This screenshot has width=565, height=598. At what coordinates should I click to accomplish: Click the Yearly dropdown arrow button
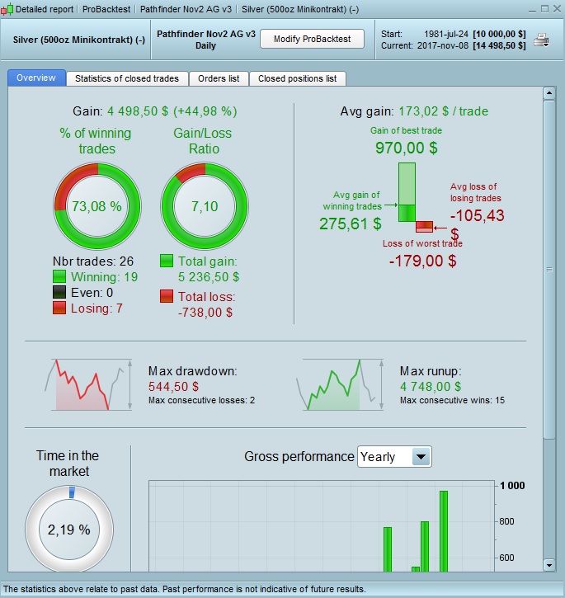pyautogui.click(x=421, y=456)
